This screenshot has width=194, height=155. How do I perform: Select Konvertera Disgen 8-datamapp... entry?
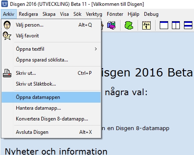click(51, 119)
